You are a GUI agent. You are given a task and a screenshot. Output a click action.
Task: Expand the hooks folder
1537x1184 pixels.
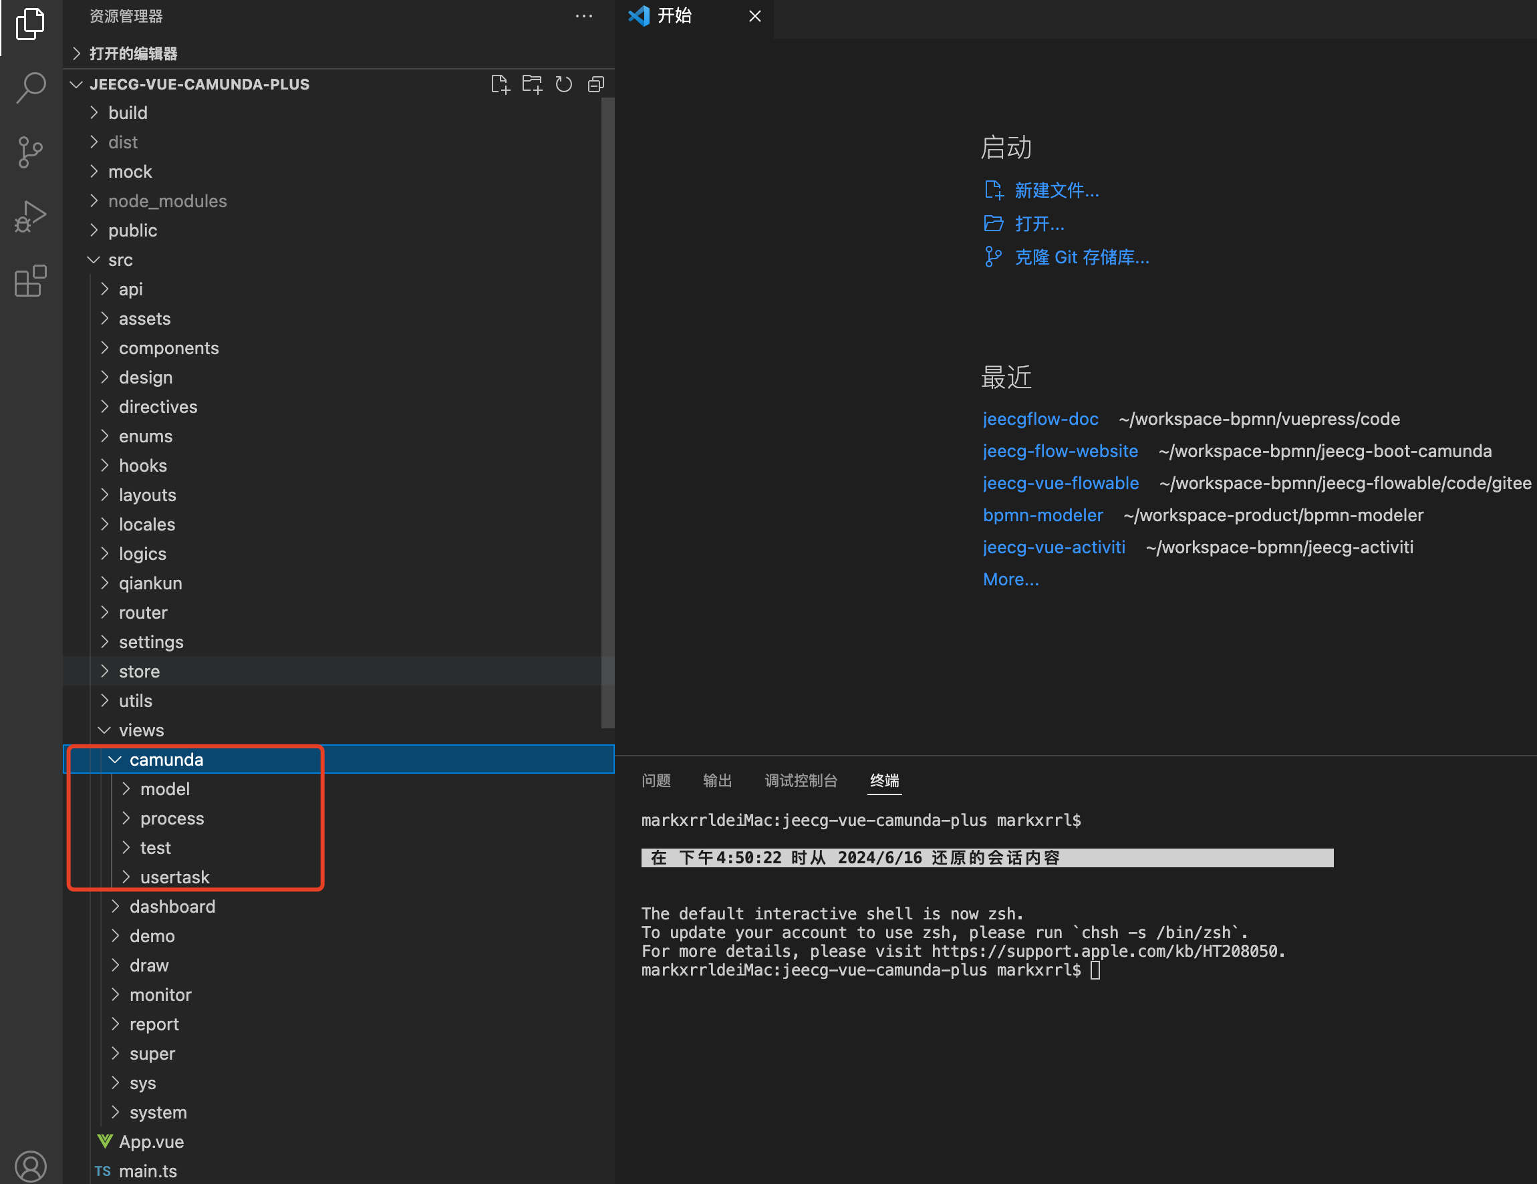click(x=339, y=466)
